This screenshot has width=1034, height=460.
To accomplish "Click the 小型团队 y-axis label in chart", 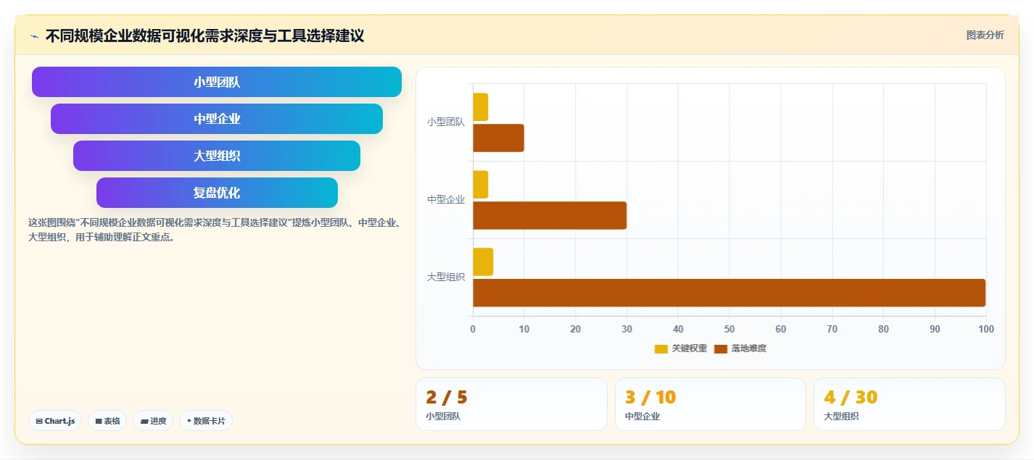I will tap(446, 122).
